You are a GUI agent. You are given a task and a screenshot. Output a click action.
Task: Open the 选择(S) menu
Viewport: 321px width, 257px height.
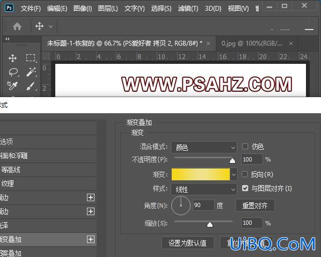pos(162,9)
